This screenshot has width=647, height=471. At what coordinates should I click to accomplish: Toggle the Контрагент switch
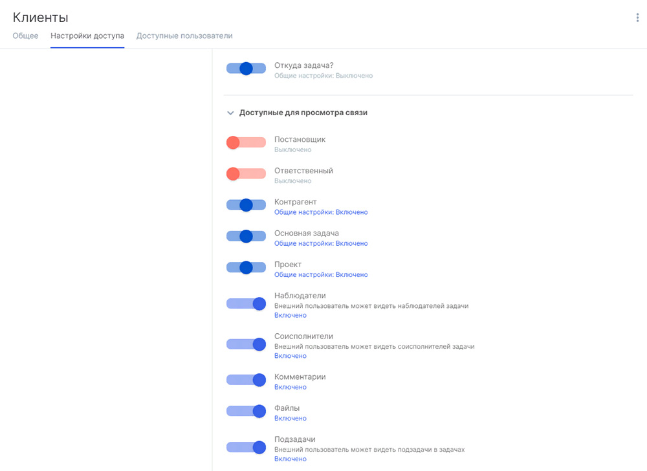pyautogui.click(x=246, y=205)
